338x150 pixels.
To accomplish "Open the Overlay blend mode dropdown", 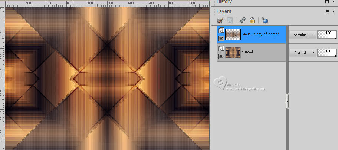I will (x=302, y=34).
